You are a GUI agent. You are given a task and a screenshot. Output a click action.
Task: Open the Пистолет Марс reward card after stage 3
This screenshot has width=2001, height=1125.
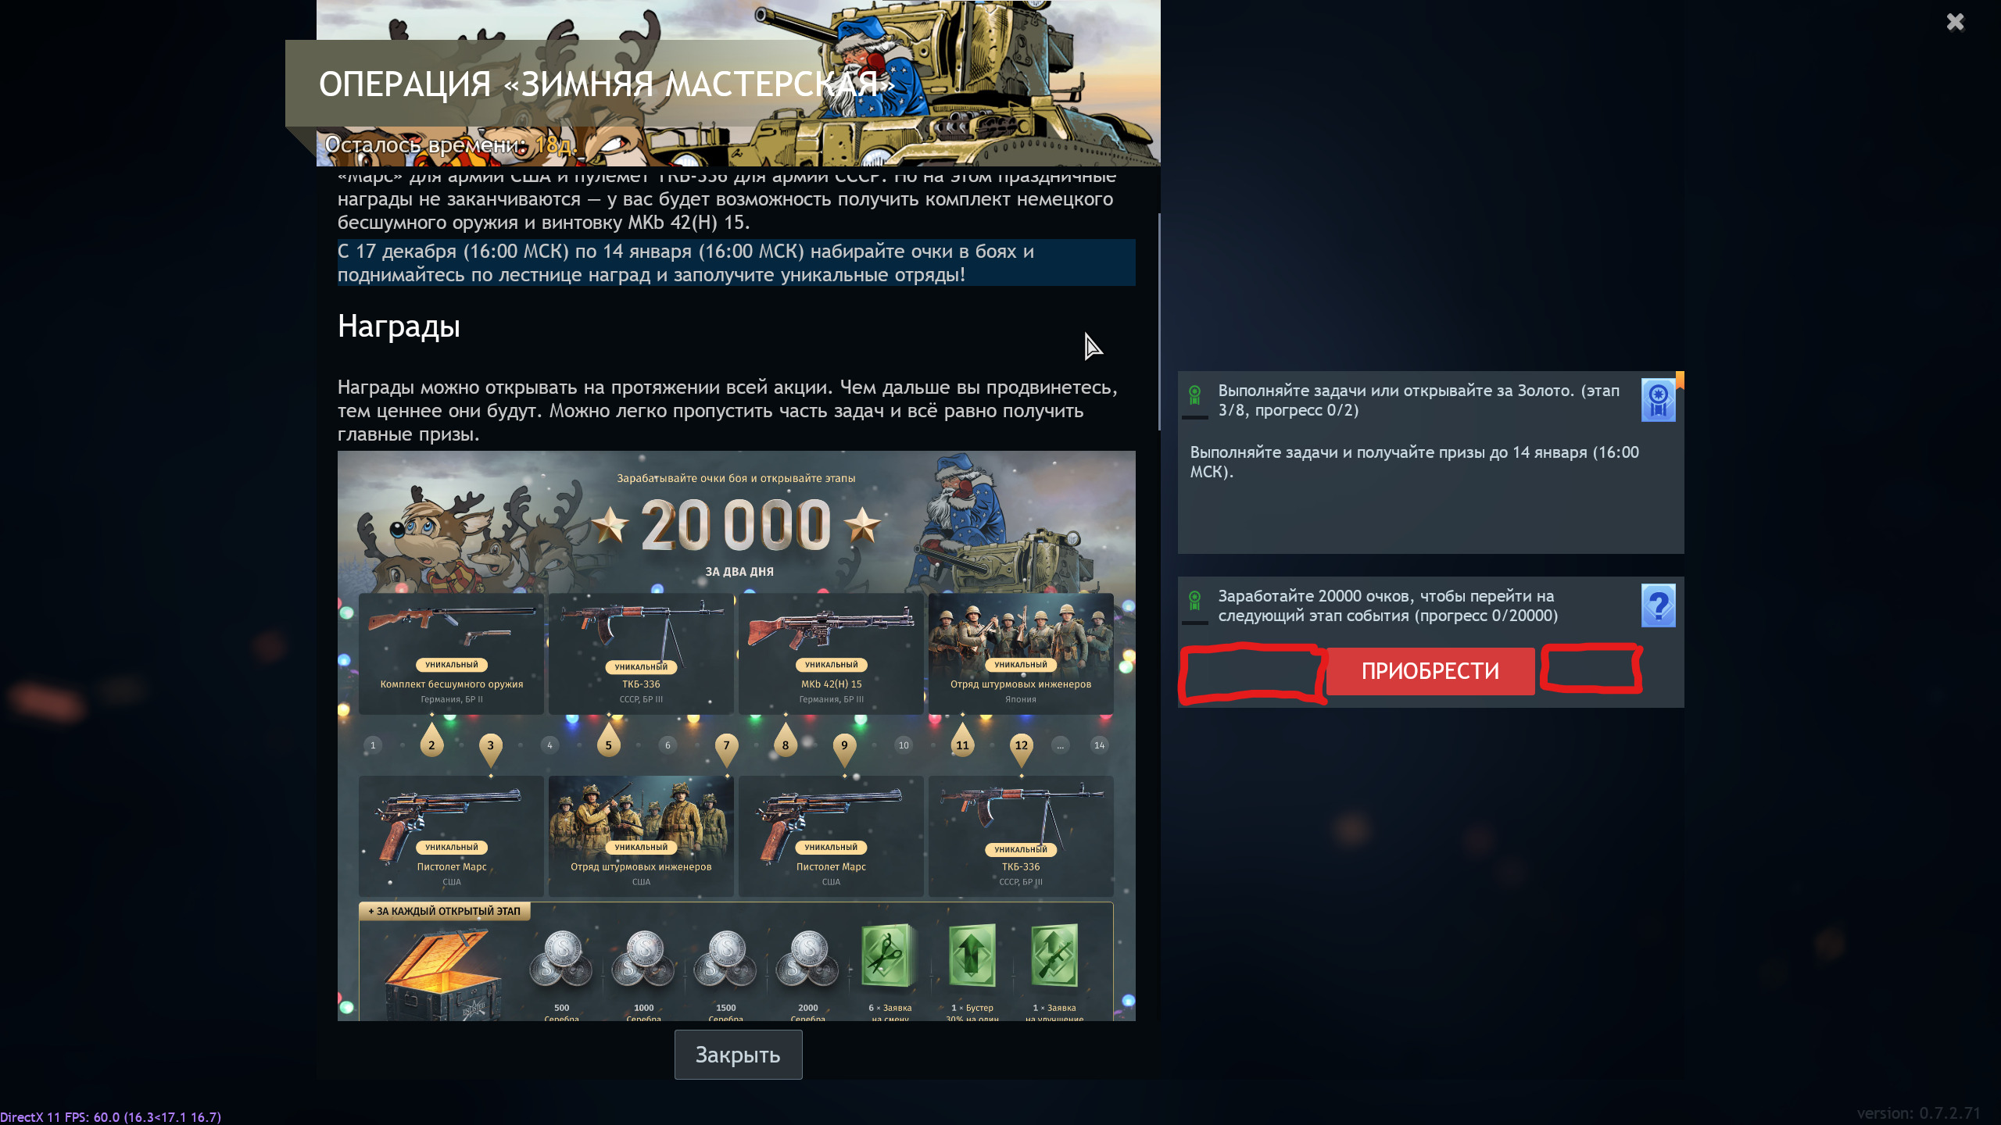451,836
